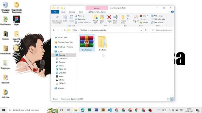
Task: Open the Buka dropdown arrow
Action: pos(147,16)
